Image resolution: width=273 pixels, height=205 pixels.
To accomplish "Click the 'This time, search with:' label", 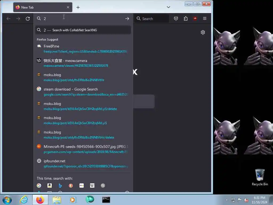I will click(55, 179).
